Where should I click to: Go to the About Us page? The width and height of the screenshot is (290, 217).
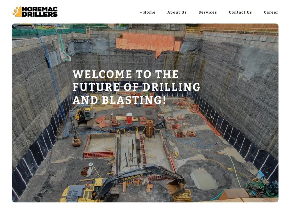177,12
